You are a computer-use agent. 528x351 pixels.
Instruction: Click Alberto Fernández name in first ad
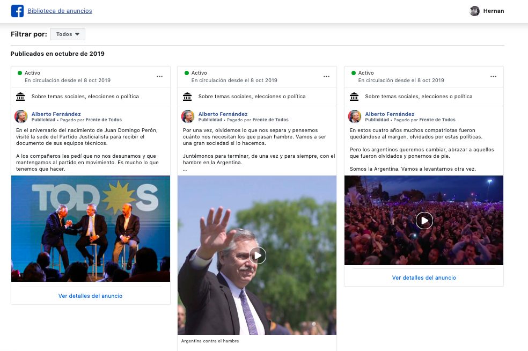tap(56, 114)
